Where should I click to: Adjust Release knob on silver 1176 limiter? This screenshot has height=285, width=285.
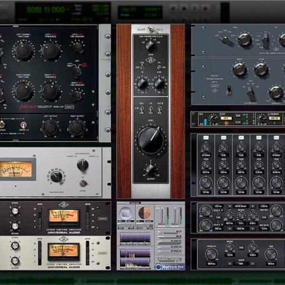(15, 260)
